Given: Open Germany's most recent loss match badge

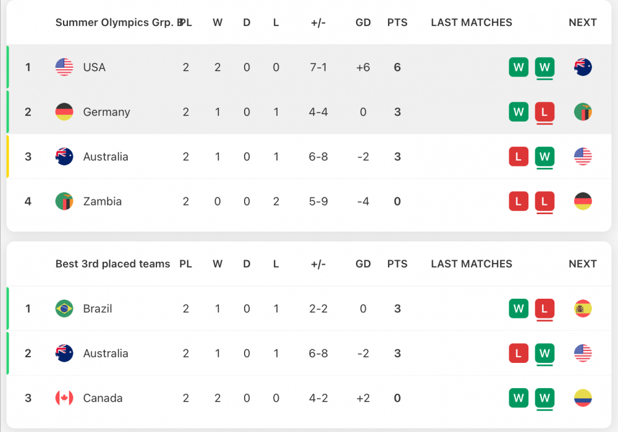Looking at the screenshot, I should pos(544,112).
